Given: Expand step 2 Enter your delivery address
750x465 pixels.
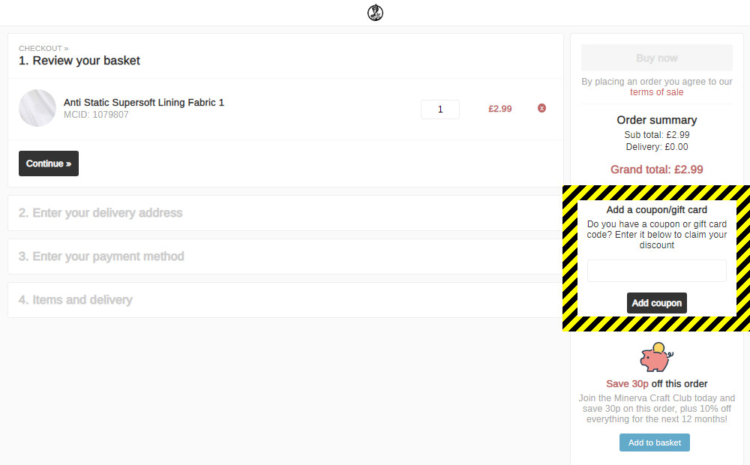Looking at the screenshot, I should pos(285,213).
